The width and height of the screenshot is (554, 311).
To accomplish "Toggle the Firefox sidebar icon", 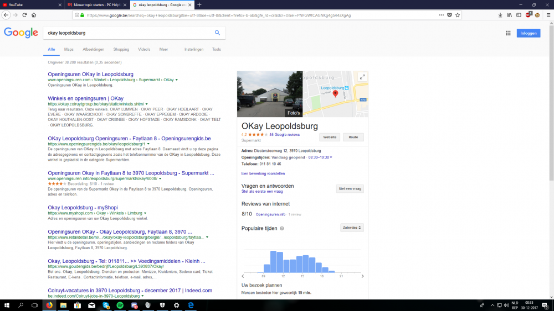I will pos(519,15).
